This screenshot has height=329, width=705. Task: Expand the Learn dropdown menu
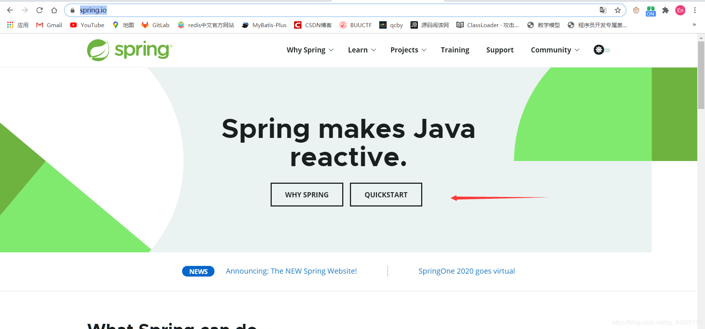[x=362, y=50]
